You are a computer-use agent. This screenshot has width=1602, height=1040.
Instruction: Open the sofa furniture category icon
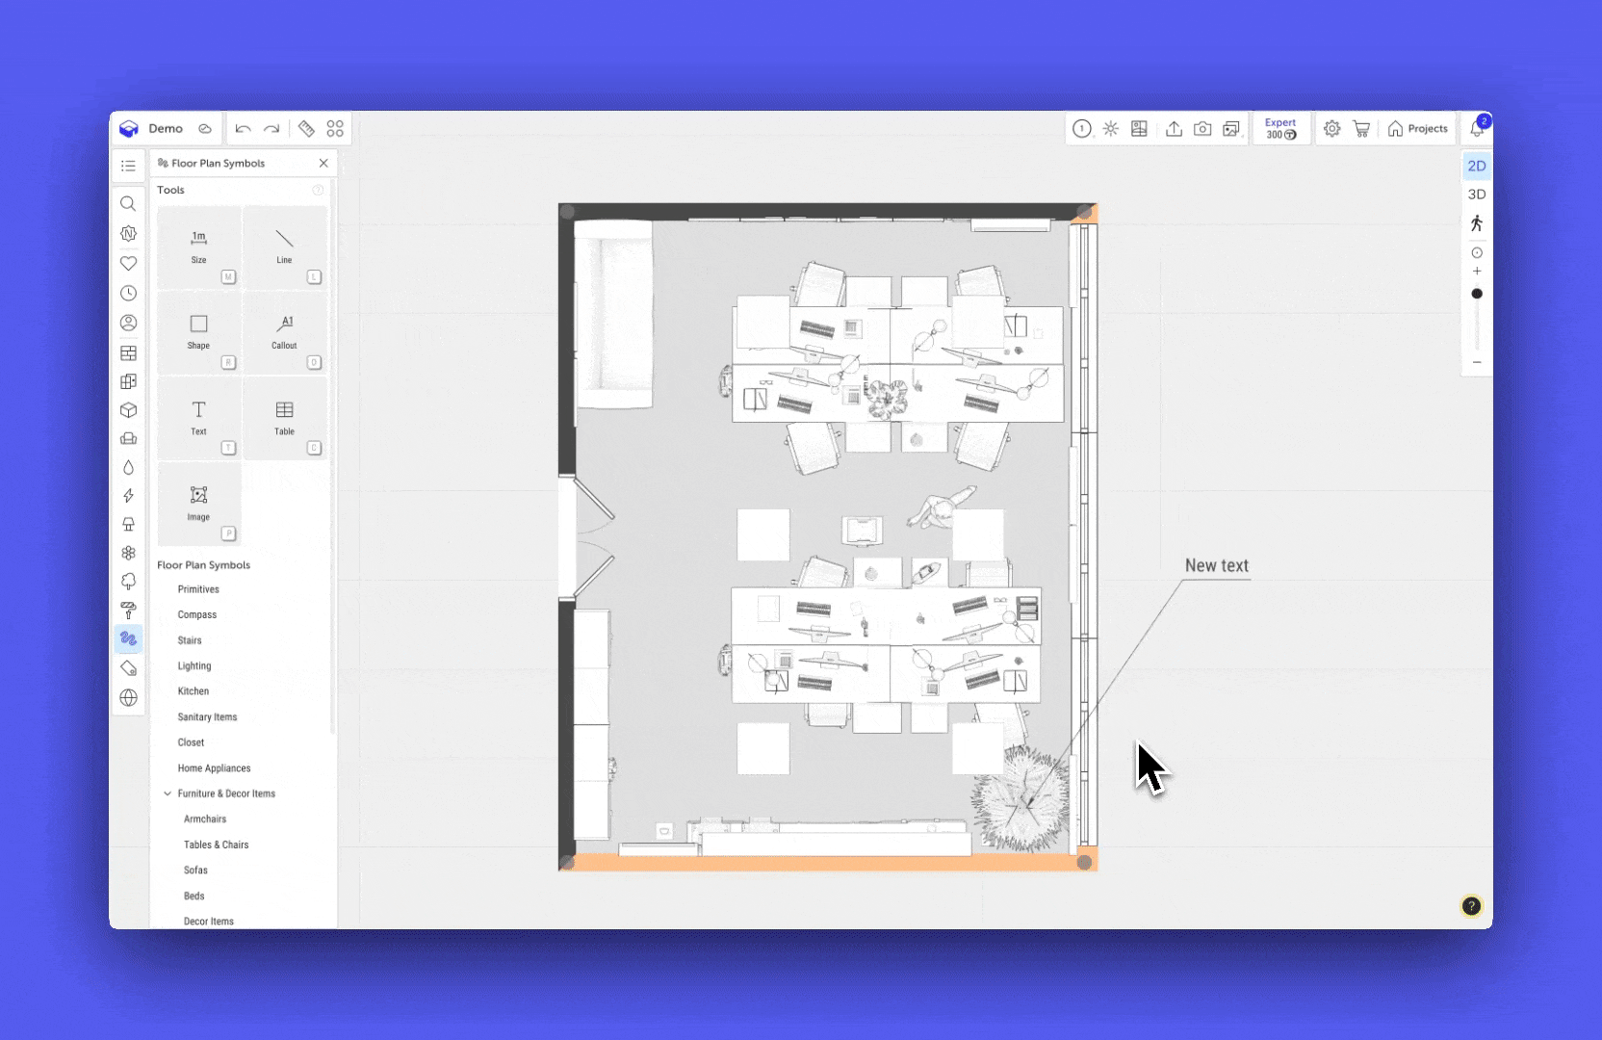pyautogui.click(x=128, y=439)
